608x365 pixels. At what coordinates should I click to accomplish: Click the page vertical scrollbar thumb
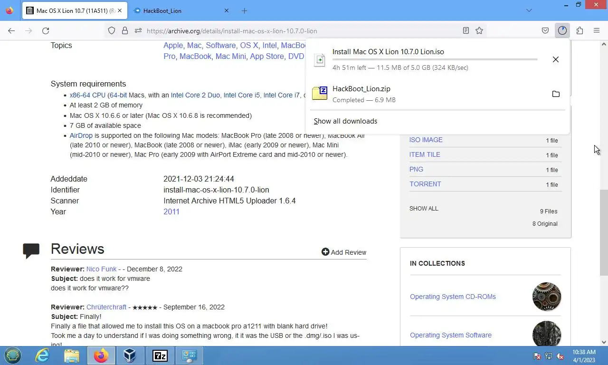pyautogui.click(x=604, y=233)
